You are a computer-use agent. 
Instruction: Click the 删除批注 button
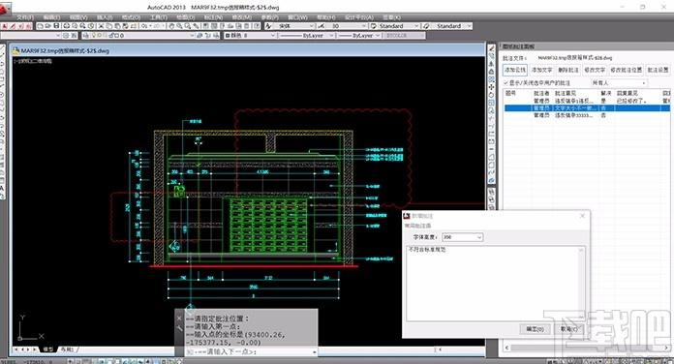[568, 70]
